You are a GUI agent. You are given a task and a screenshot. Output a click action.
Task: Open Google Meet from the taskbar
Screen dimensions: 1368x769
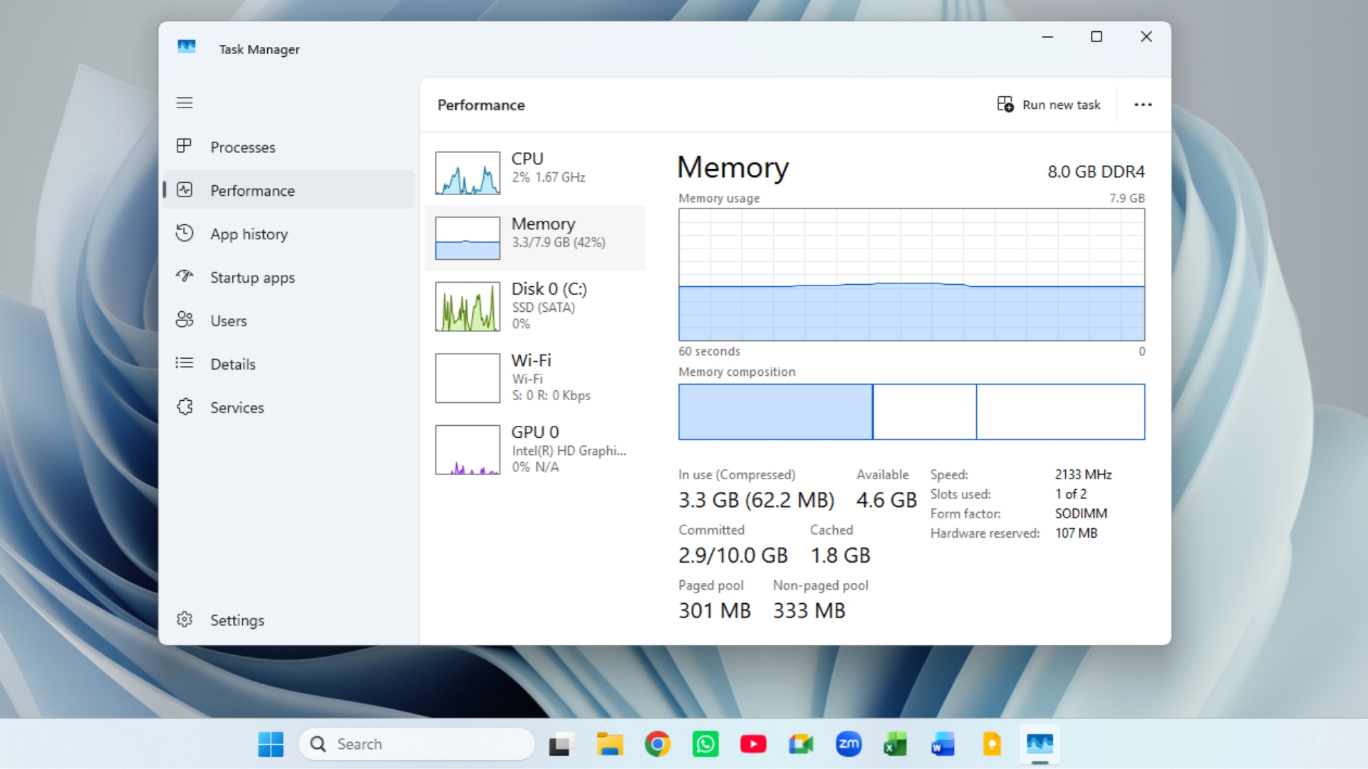coord(801,744)
